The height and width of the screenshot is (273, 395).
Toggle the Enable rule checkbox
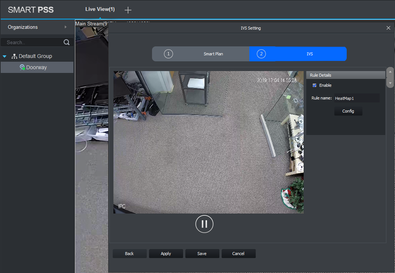315,85
